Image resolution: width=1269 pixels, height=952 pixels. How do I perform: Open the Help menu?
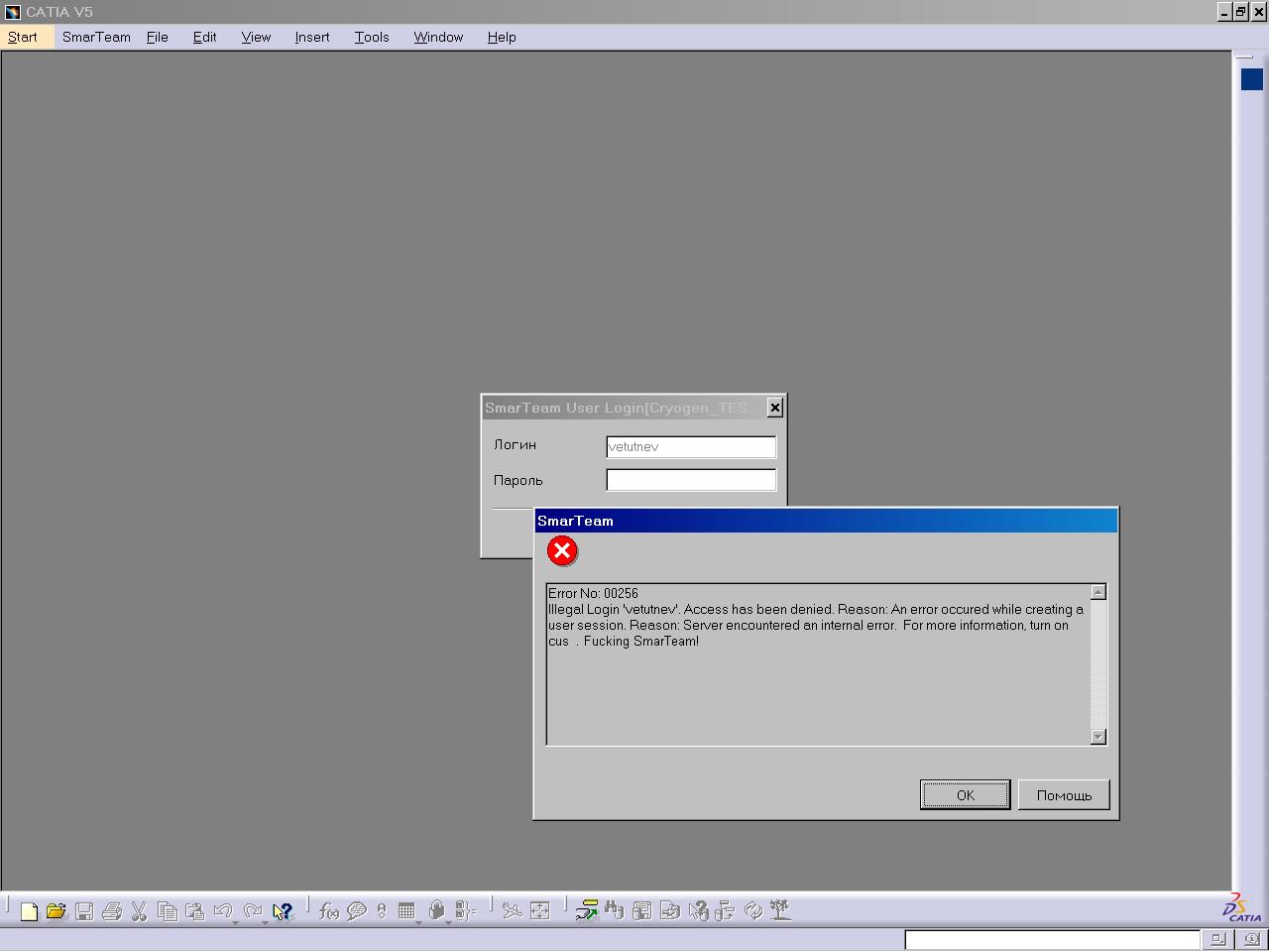502,37
